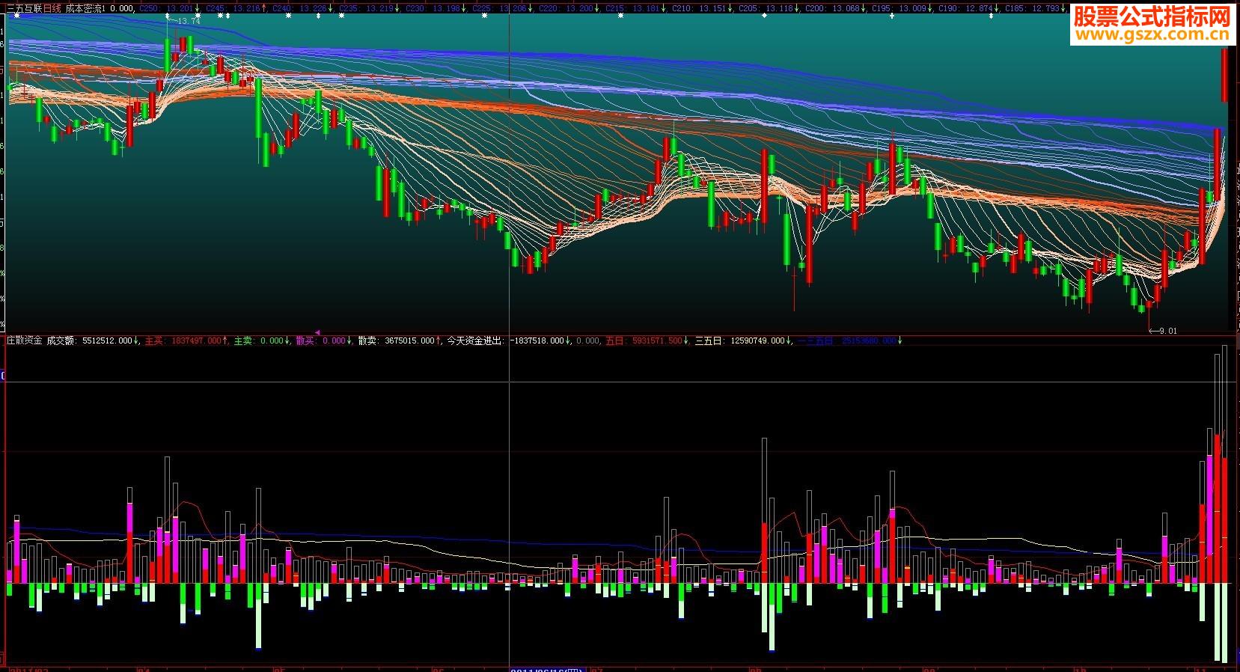The image size is (1240, 672).
Task: Click the 三五日 line label
Action: point(739,340)
